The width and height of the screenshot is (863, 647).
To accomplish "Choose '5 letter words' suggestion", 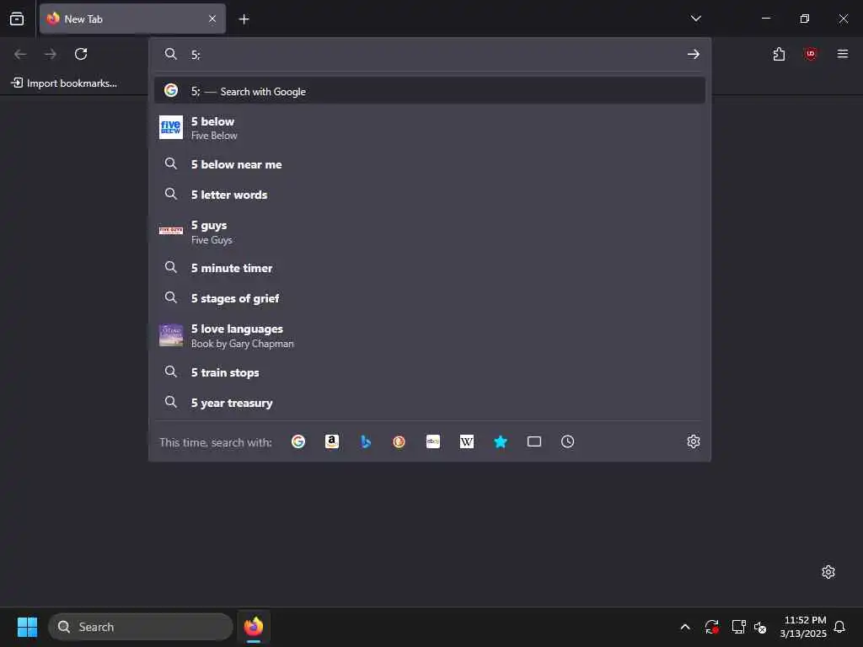I will coord(429,195).
